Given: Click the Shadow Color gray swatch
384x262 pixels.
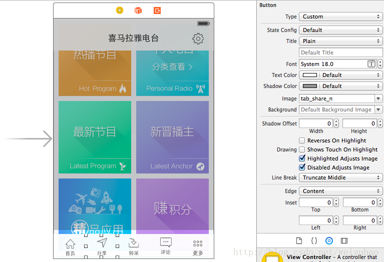Looking at the screenshot, I should 310,86.
